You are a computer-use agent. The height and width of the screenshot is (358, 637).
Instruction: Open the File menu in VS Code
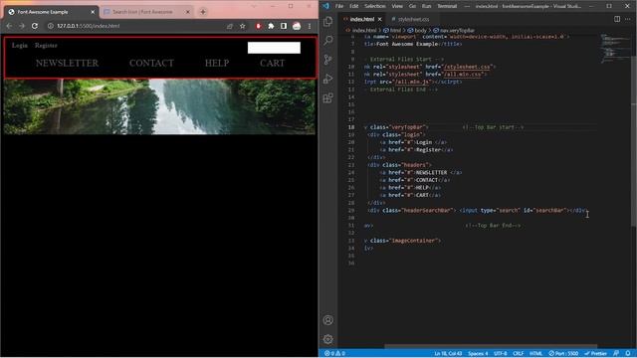pos(339,6)
